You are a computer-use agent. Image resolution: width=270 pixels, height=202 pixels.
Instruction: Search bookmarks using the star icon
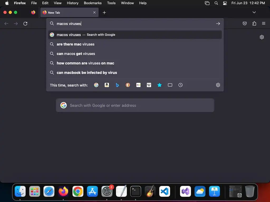[160, 85]
